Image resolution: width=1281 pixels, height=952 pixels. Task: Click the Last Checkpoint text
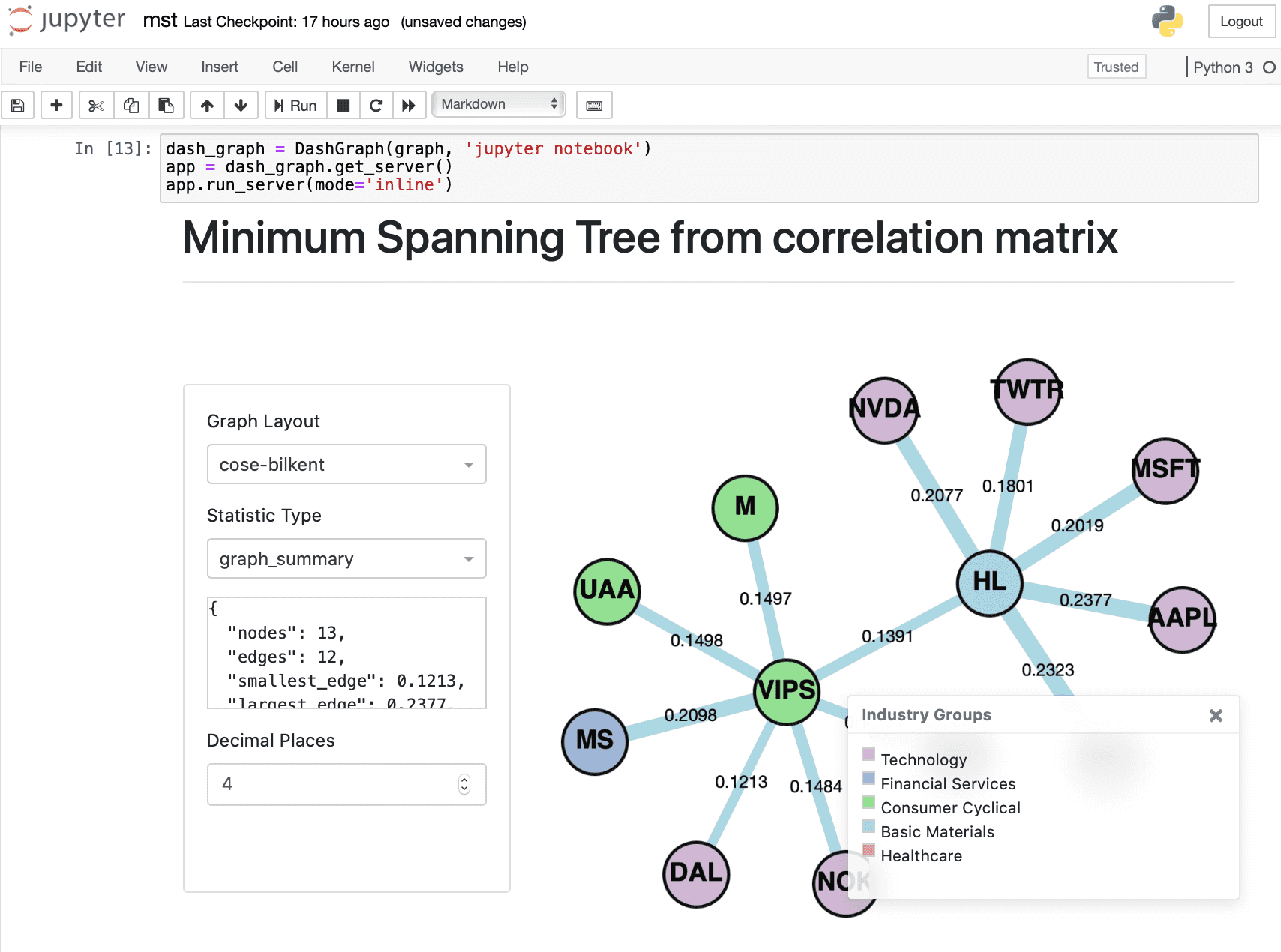[x=286, y=22]
